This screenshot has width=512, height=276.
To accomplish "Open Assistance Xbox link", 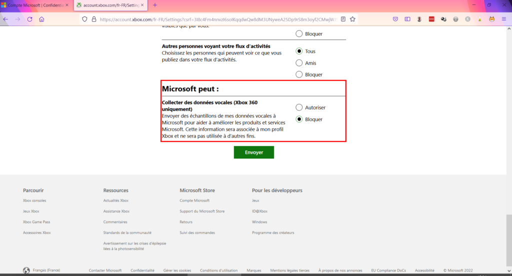I will (116, 211).
